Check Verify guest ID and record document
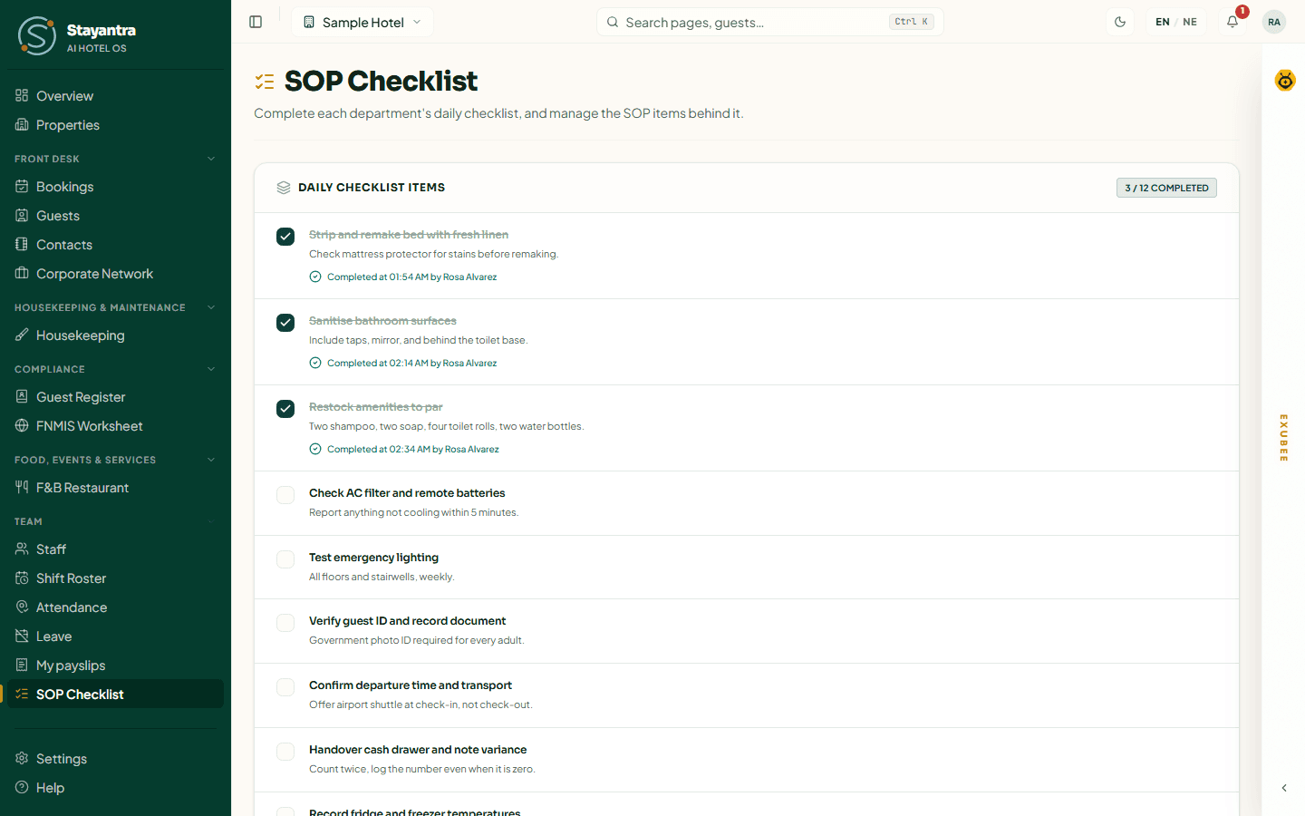 click(x=285, y=623)
